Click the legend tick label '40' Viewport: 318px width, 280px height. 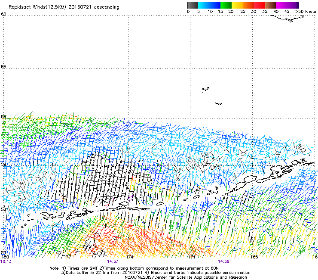(276, 12)
